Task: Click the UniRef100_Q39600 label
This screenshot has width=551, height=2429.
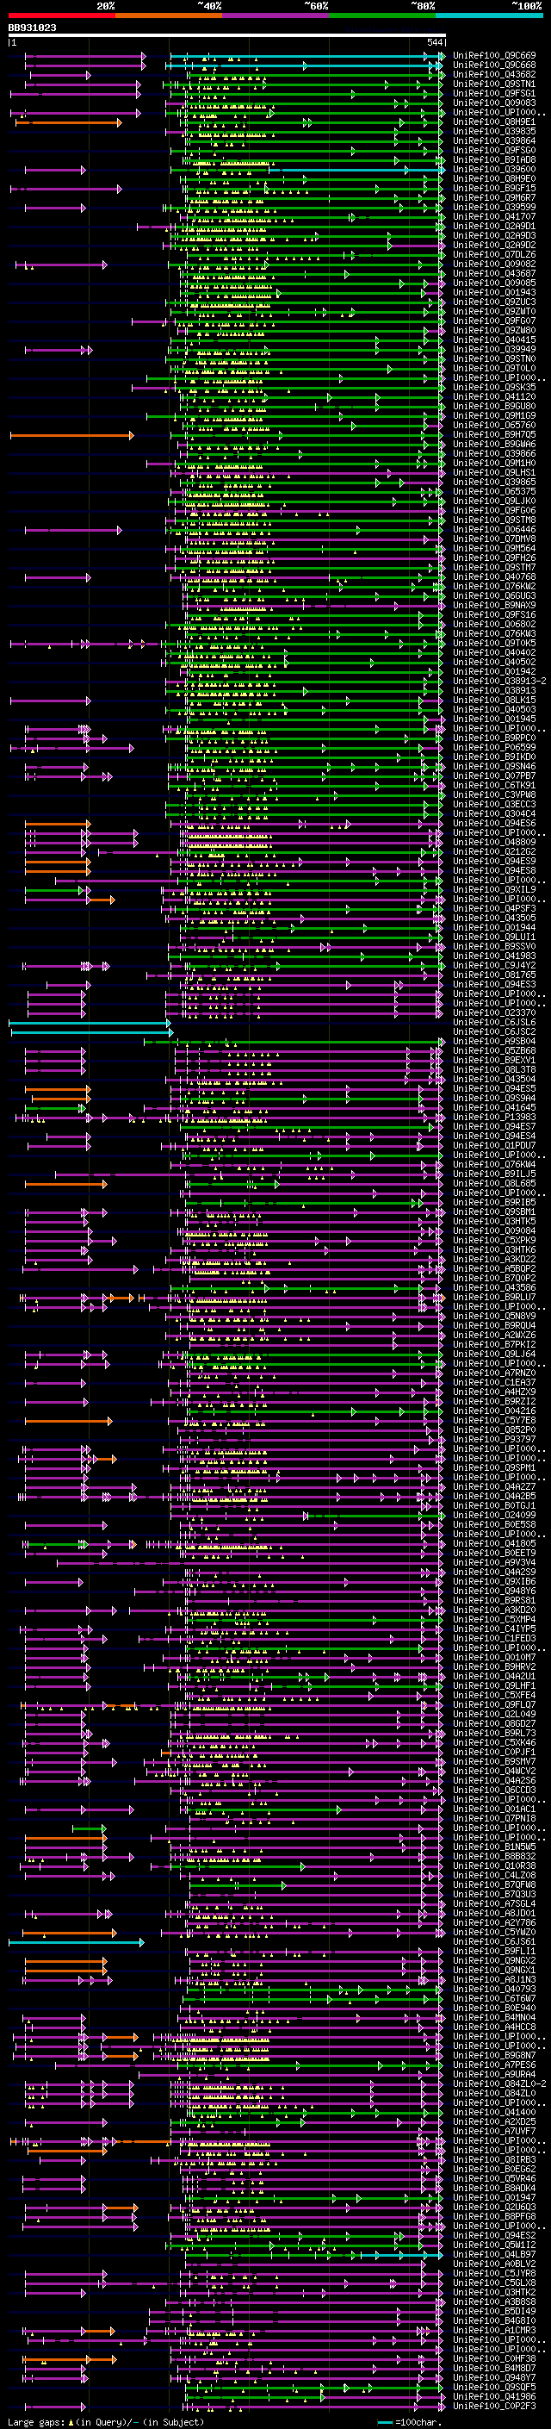Action: coord(493,169)
